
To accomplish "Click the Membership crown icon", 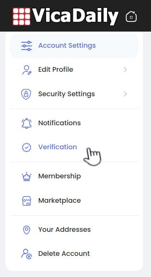I will click(x=27, y=177).
